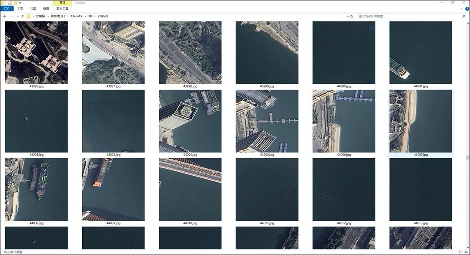This screenshot has height=255, width=470.
Task: Select the highlighted thumbnail 44007.jpg
Action: [421, 121]
